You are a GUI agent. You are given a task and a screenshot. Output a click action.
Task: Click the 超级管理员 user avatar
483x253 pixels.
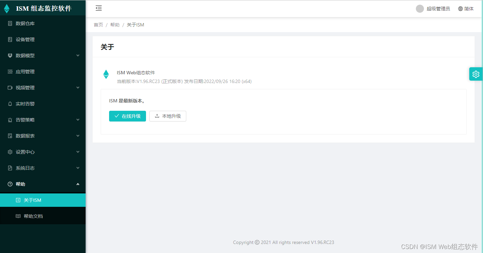tap(420, 8)
